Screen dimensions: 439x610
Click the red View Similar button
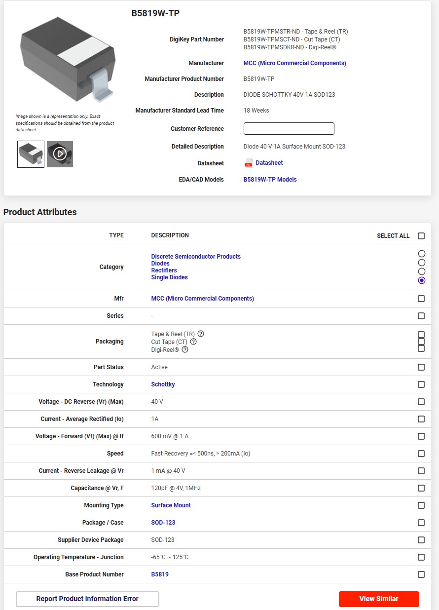(x=379, y=599)
